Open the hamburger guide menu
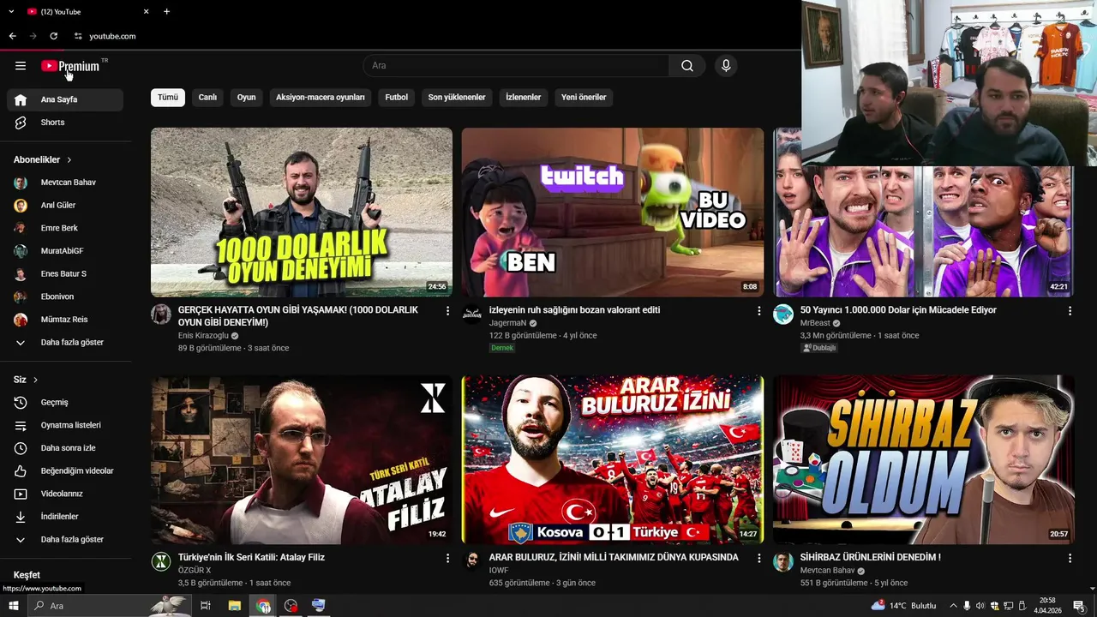The image size is (1097, 617). 21,66
